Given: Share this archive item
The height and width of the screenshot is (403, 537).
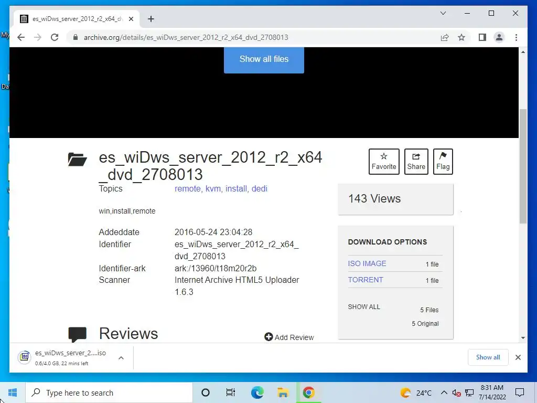Looking at the screenshot, I should [x=416, y=162].
